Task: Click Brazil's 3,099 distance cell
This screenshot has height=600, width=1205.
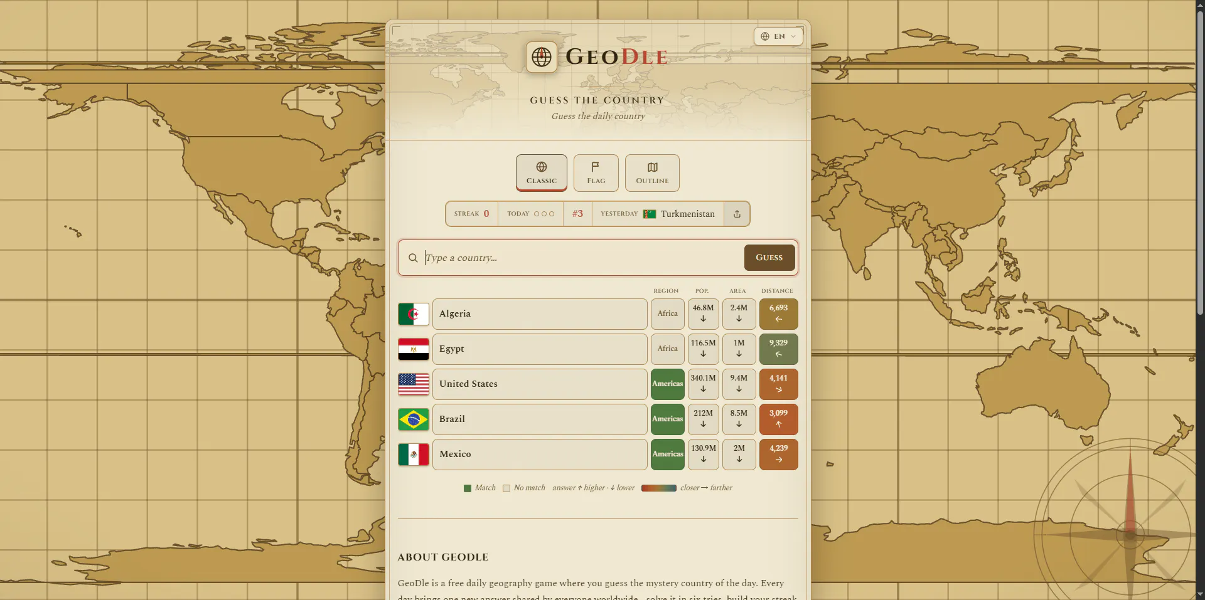Action: point(779,419)
